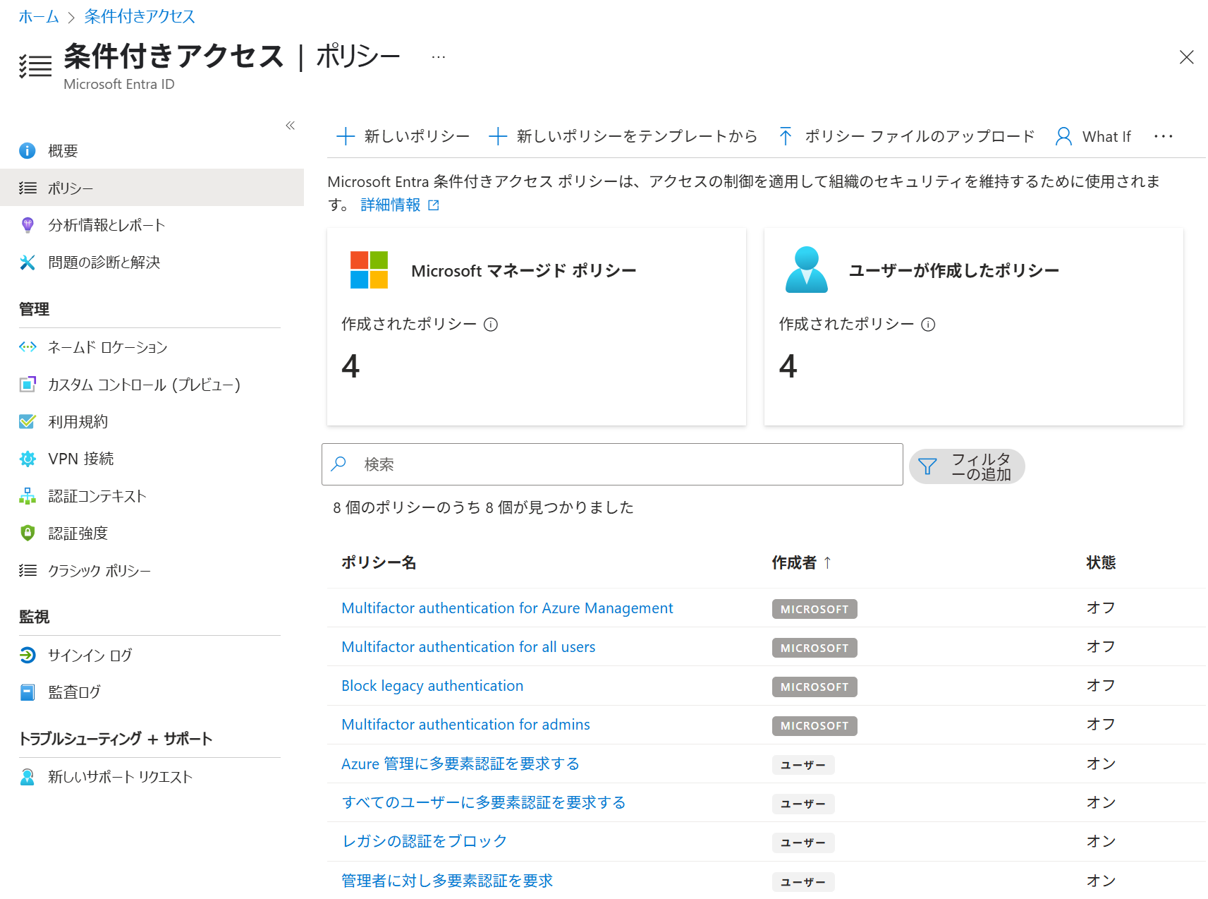Screen dimensions: 1208x899
Task: Click 新しいポリシーをテンプレートから button
Action: click(623, 136)
